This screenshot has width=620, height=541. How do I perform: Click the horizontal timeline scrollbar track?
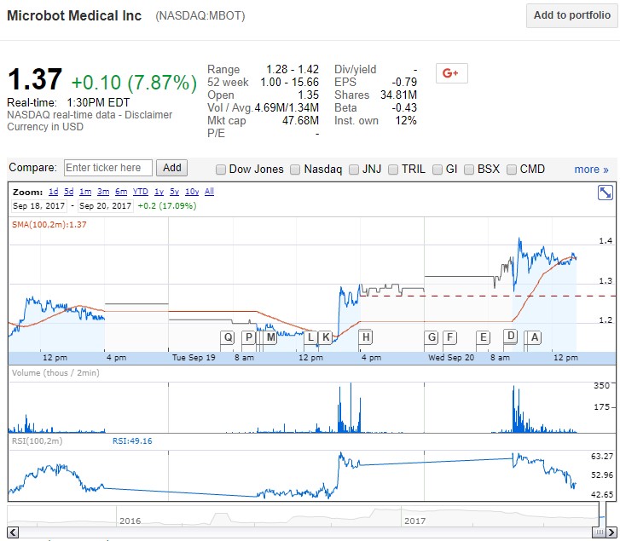(x=304, y=532)
